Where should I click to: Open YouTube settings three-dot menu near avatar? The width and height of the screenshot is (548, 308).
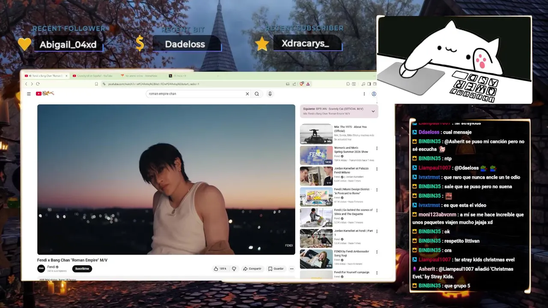[364, 94]
